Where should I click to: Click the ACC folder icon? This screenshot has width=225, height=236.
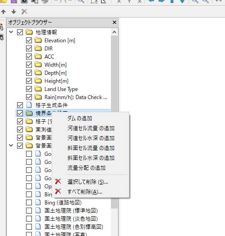coord(38,57)
